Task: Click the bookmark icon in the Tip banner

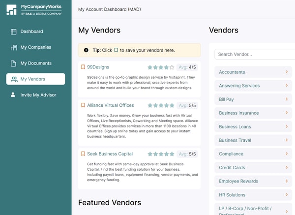Action: (116, 50)
